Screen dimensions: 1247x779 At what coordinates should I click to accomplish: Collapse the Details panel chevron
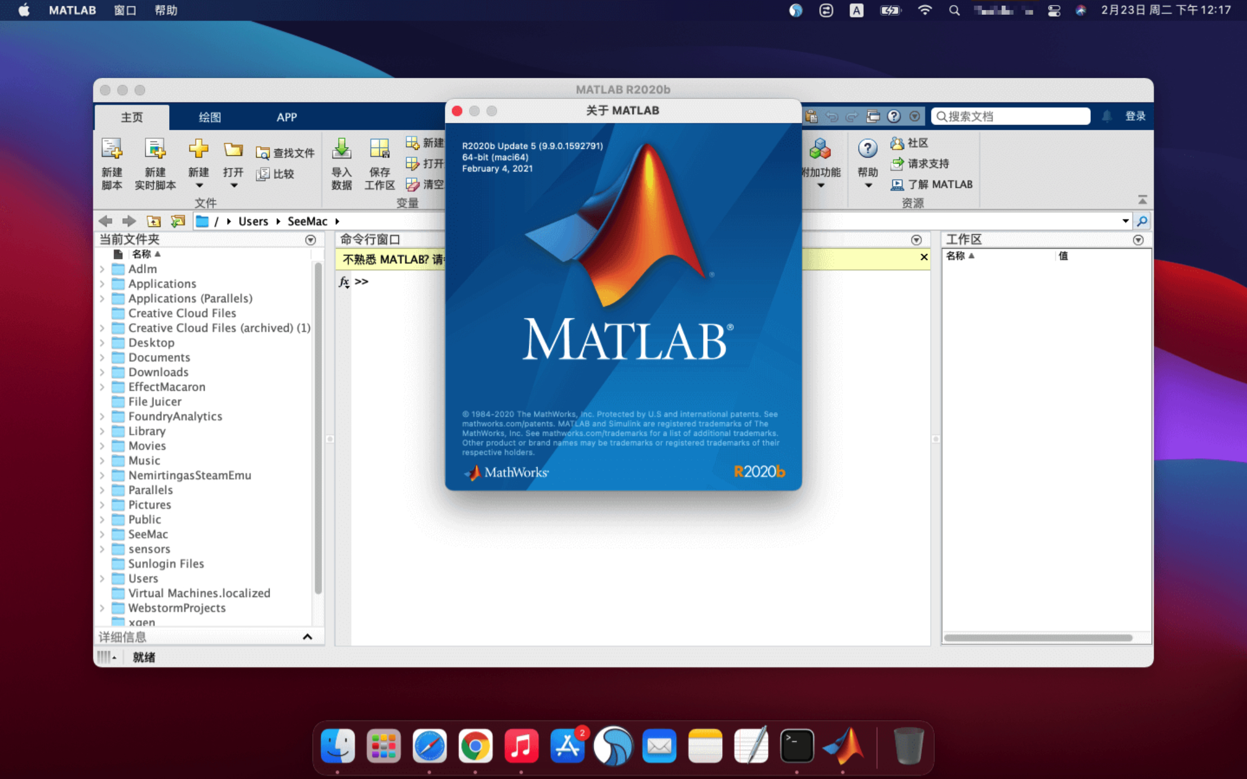(x=307, y=637)
